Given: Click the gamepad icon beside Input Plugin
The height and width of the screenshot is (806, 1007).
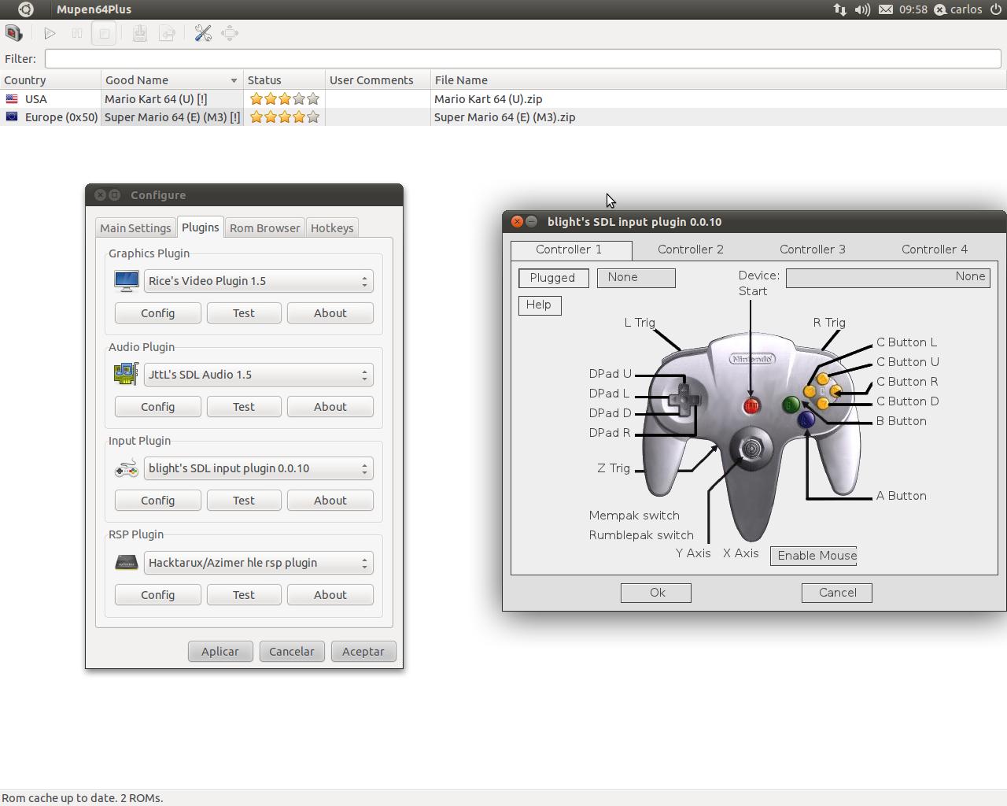Looking at the screenshot, I should [x=126, y=469].
